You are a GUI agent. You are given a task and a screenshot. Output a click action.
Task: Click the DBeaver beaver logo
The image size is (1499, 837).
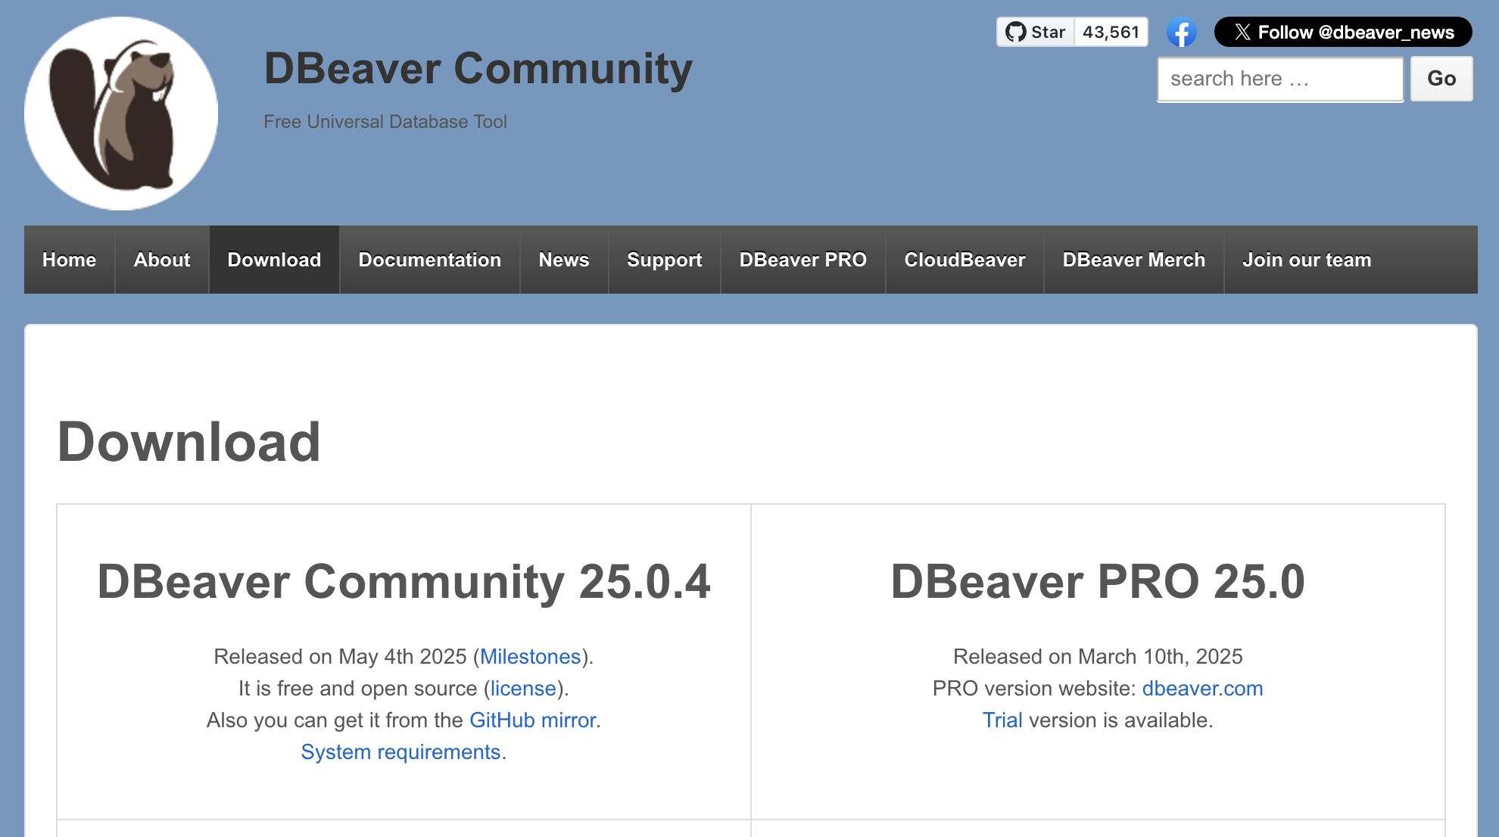click(121, 114)
